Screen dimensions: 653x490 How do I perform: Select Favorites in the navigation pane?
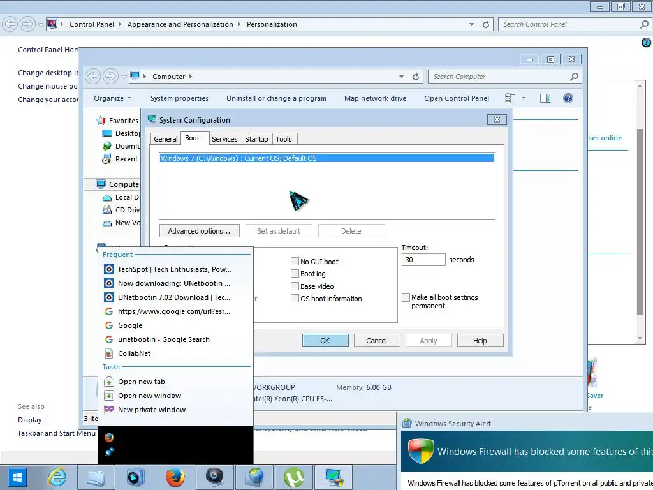[x=123, y=121]
